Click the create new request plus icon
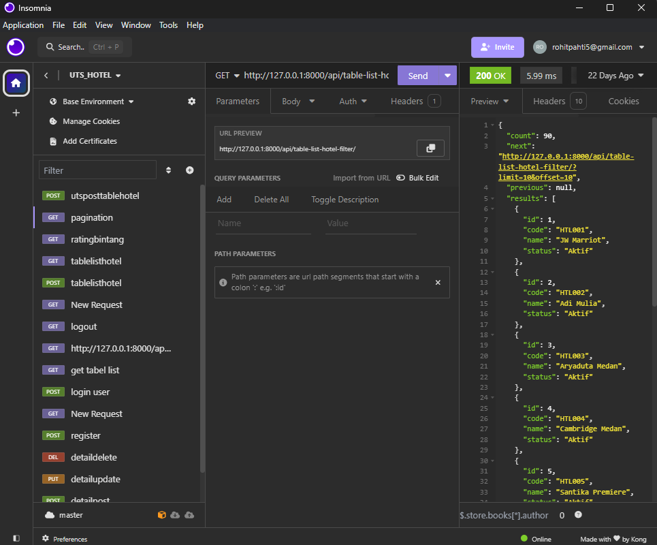Image resolution: width=657 pixels, height=545 pixels. click(190, 170)
